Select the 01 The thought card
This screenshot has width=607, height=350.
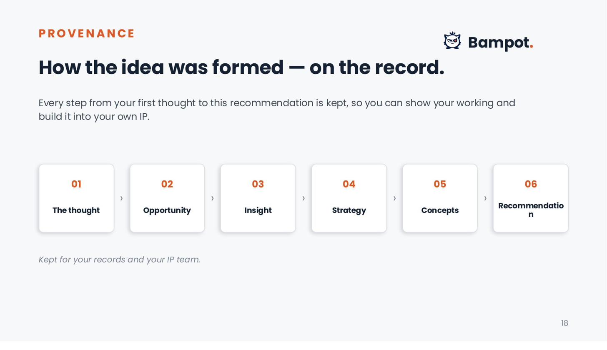[x=76, y=198]
